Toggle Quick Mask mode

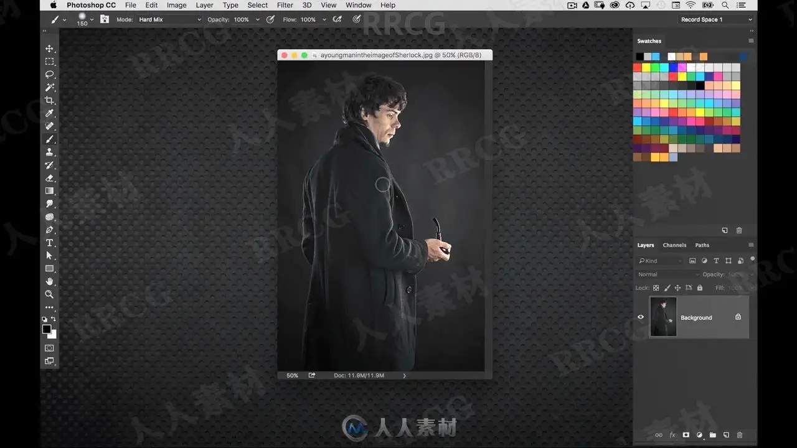pyautogui.click(x=50, y=348)
